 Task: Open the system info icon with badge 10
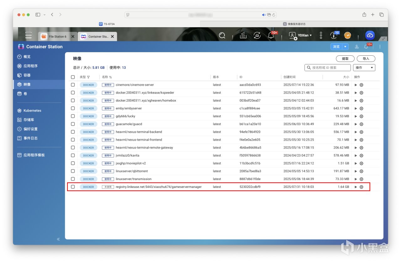334,36
